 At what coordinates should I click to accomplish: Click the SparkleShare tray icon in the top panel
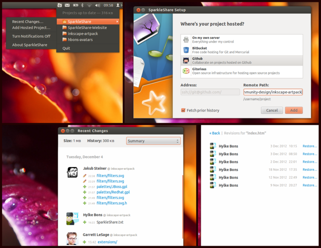coord(59,5)
